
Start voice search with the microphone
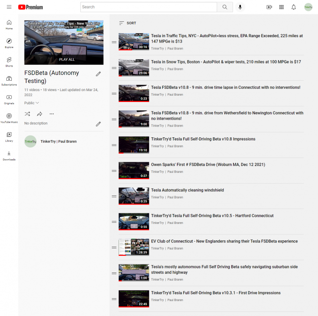240,7
